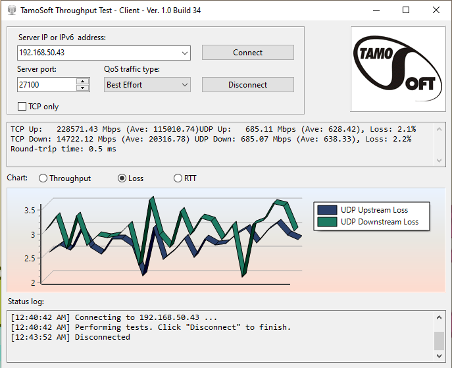The height and width of the screenshot is (368, 452).
Task: Click inside the Server port input field
Action: [x=46, y=85]
